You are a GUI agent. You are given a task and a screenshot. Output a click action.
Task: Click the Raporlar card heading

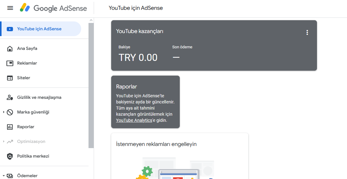click(x=126, y=87)
